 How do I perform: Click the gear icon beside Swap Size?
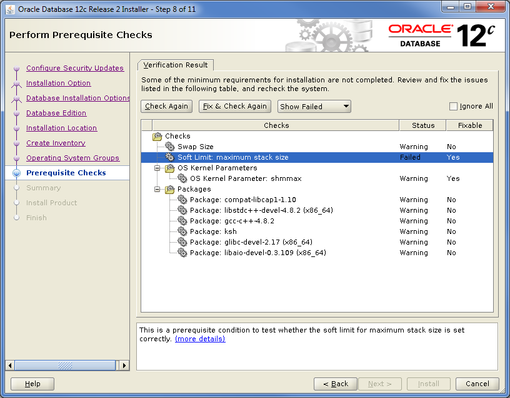(x=170, y=147)
